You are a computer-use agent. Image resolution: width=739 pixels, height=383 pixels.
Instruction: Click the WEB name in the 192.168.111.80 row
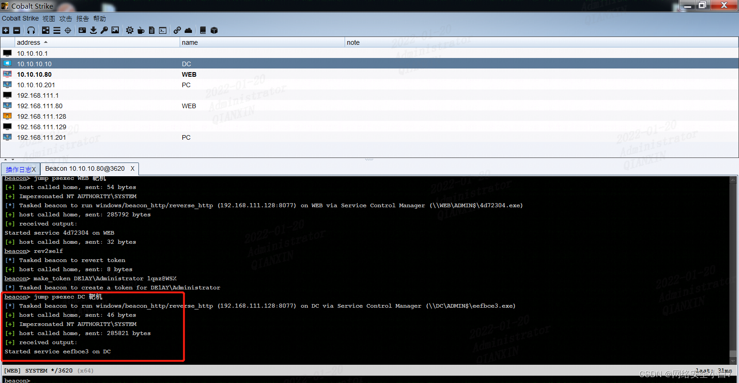coord(189,106)
